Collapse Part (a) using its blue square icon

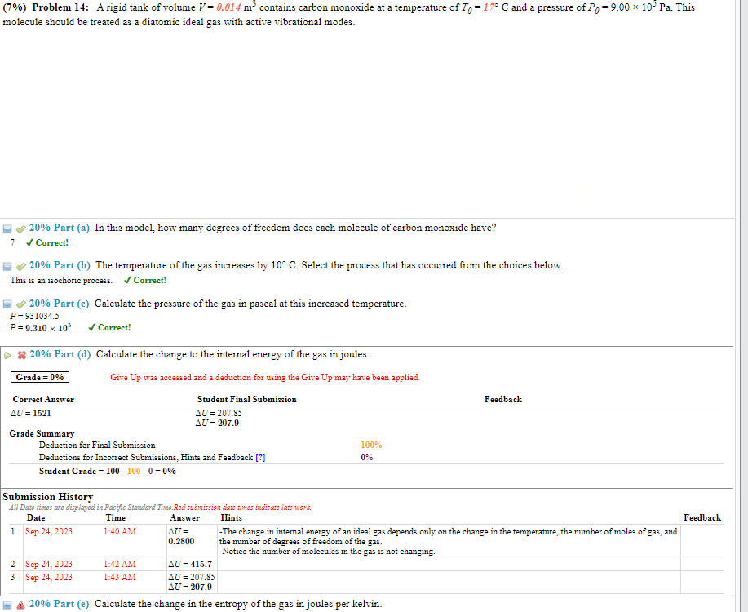pyautogui.click(x=7, y=228)
